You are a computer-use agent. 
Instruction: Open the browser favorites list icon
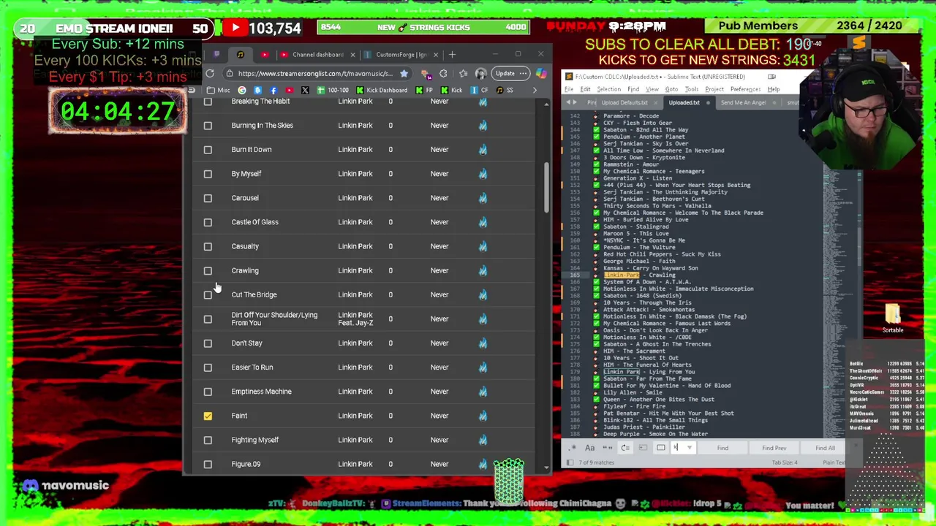pos(463,73)
